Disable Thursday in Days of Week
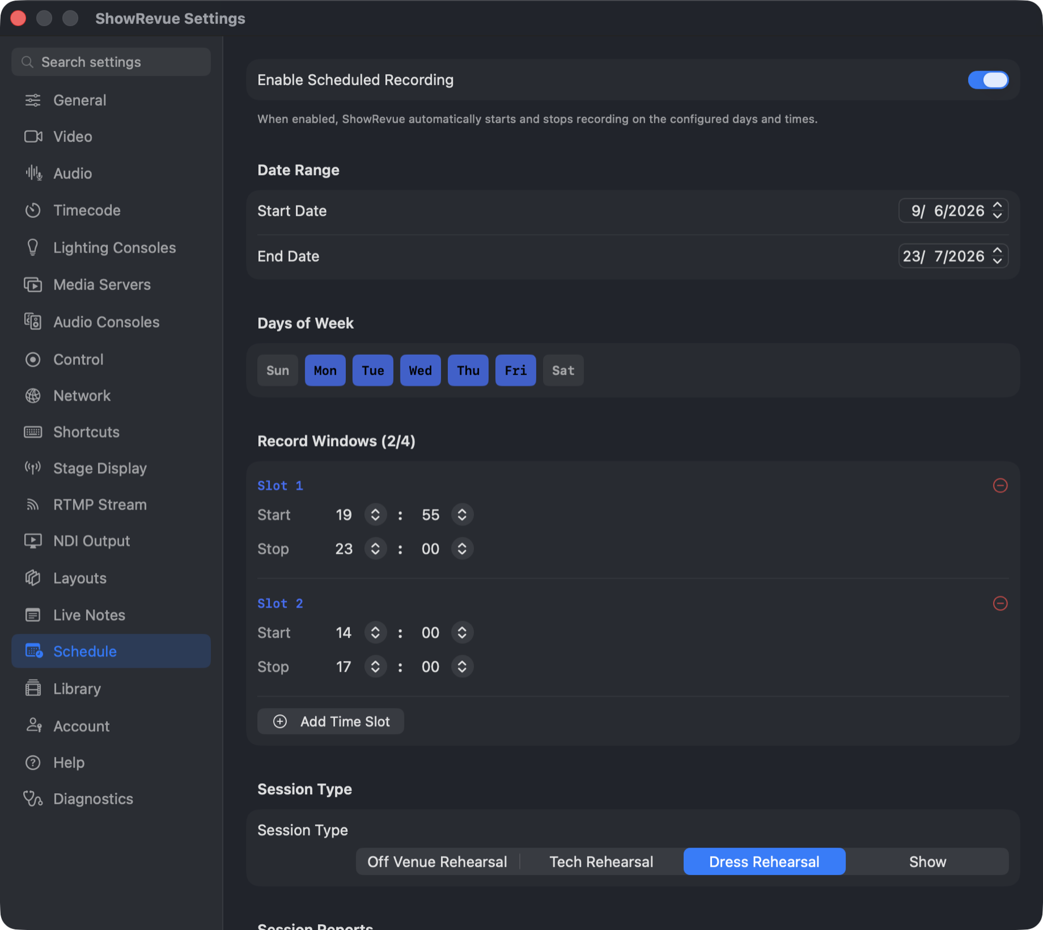1043x930 pixels. [x=468, y=370]
